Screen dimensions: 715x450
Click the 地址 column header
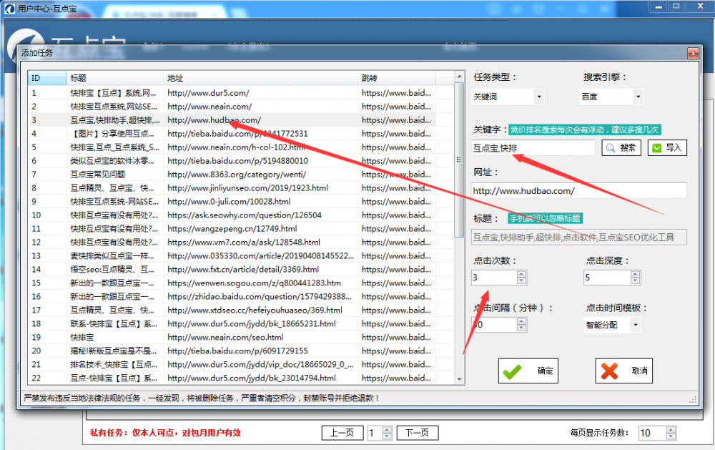pos(260,78)
